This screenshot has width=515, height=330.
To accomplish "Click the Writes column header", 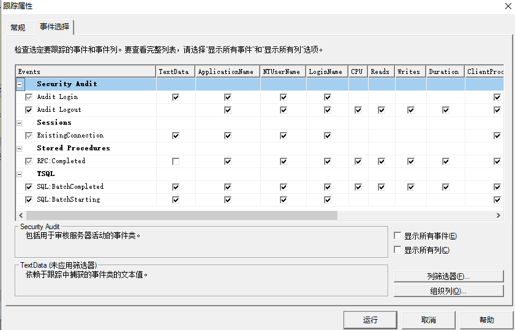I will (411, 71).
